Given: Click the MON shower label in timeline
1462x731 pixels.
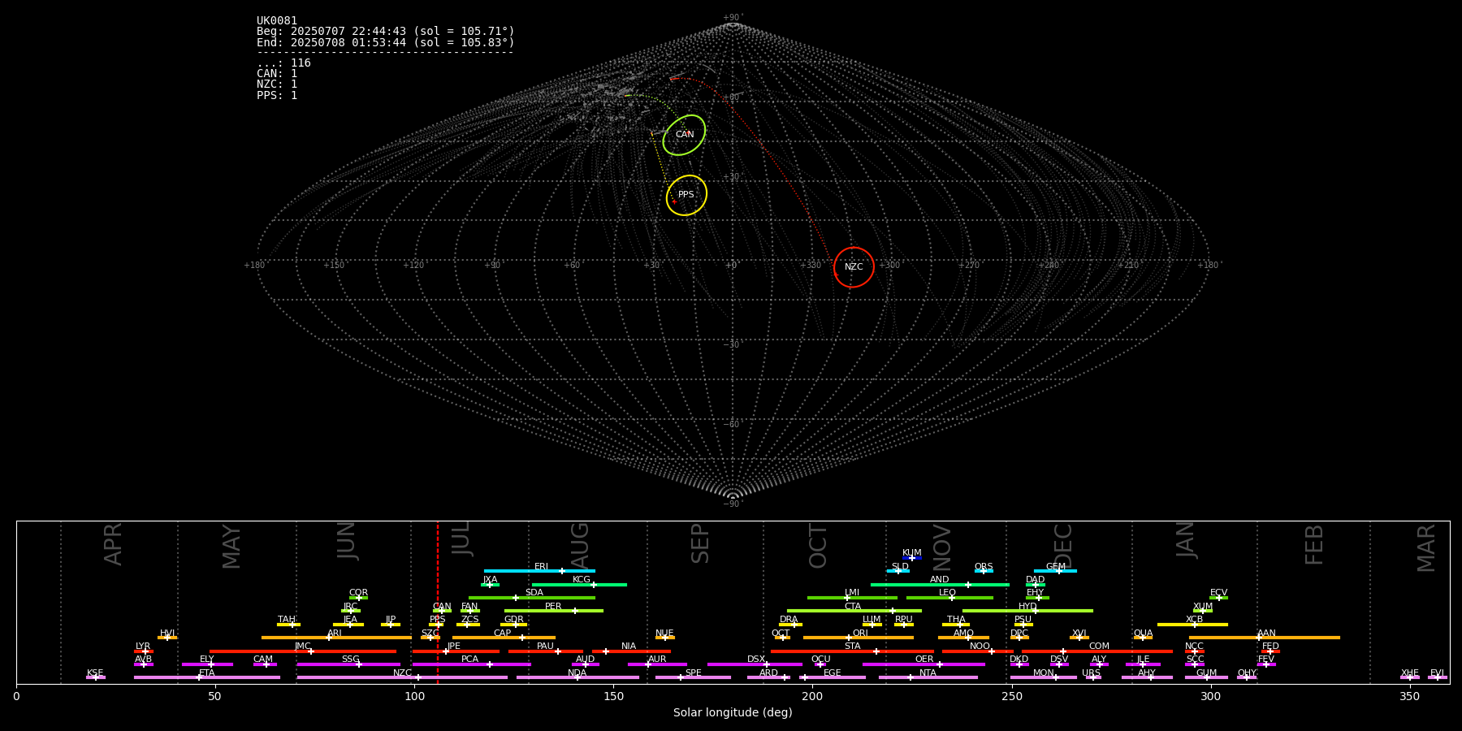Looking at the screenshot, I should 1044,673.
